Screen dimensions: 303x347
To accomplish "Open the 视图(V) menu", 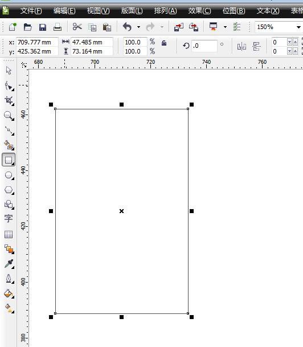I will pyautogui.click(x=98, y=11).
